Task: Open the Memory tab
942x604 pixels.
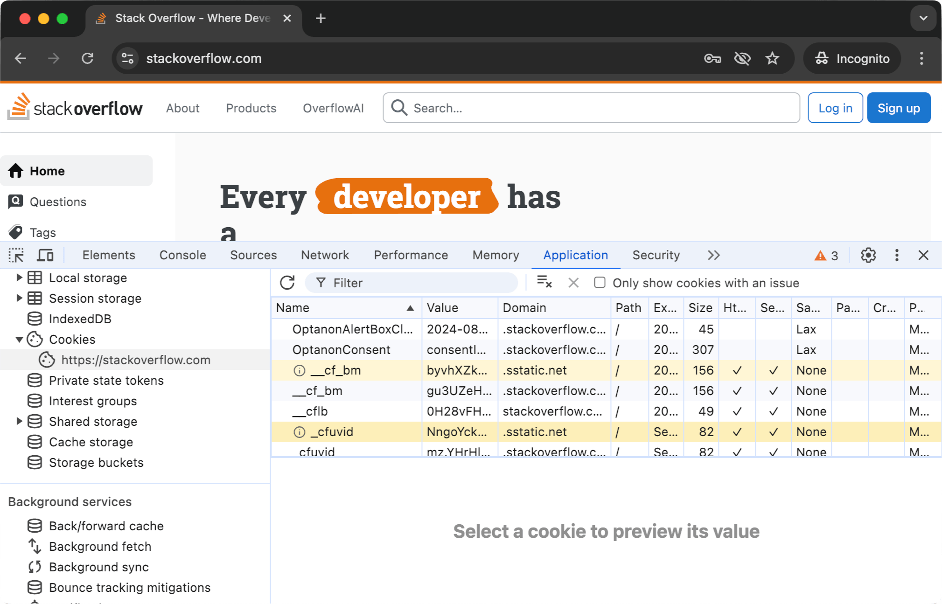Action: point(495,255)
